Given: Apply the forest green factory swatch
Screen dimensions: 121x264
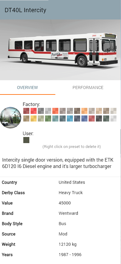Looking at the screenshot, I should point(48,118).
